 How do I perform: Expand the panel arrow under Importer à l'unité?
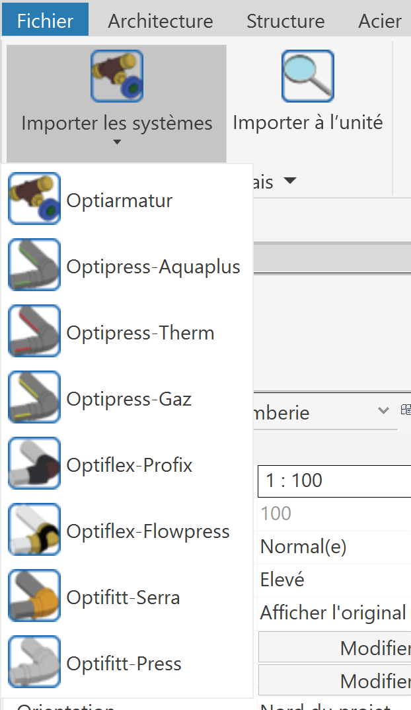[290, 181]
